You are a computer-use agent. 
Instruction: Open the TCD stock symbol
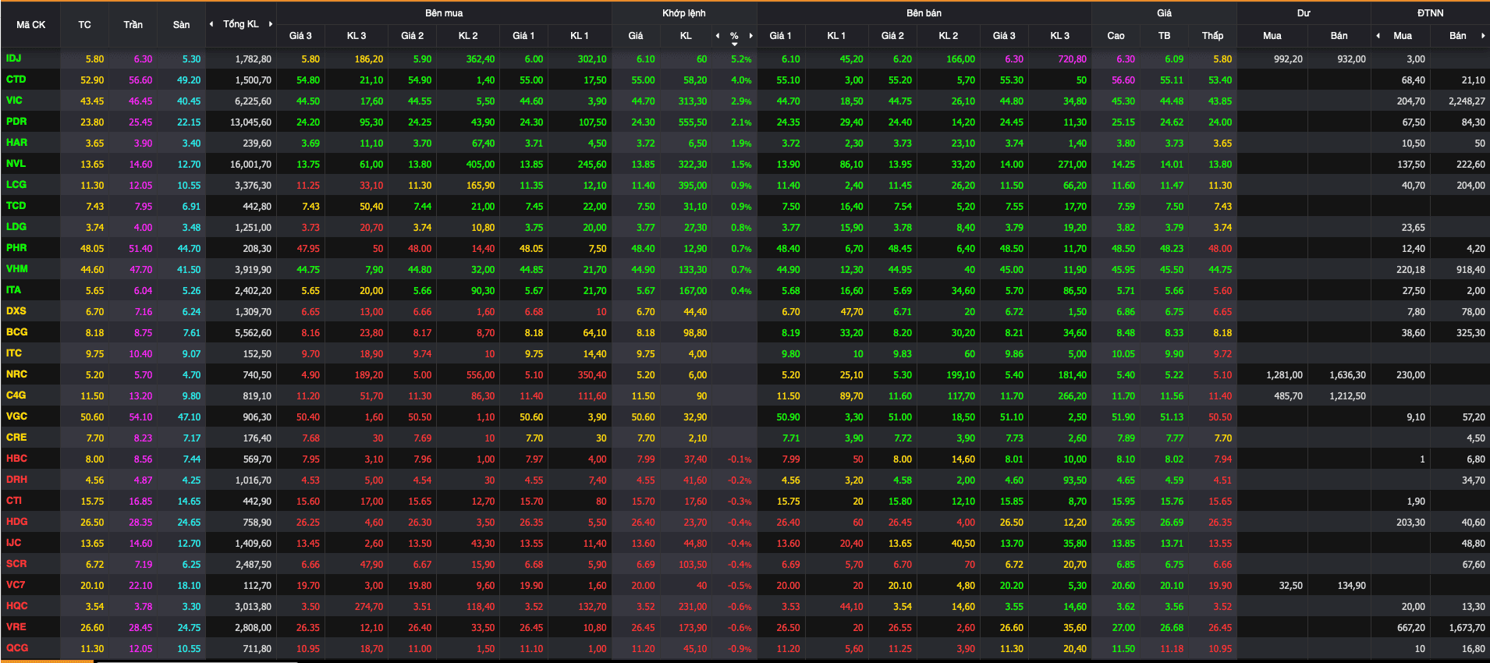(16, 206)
